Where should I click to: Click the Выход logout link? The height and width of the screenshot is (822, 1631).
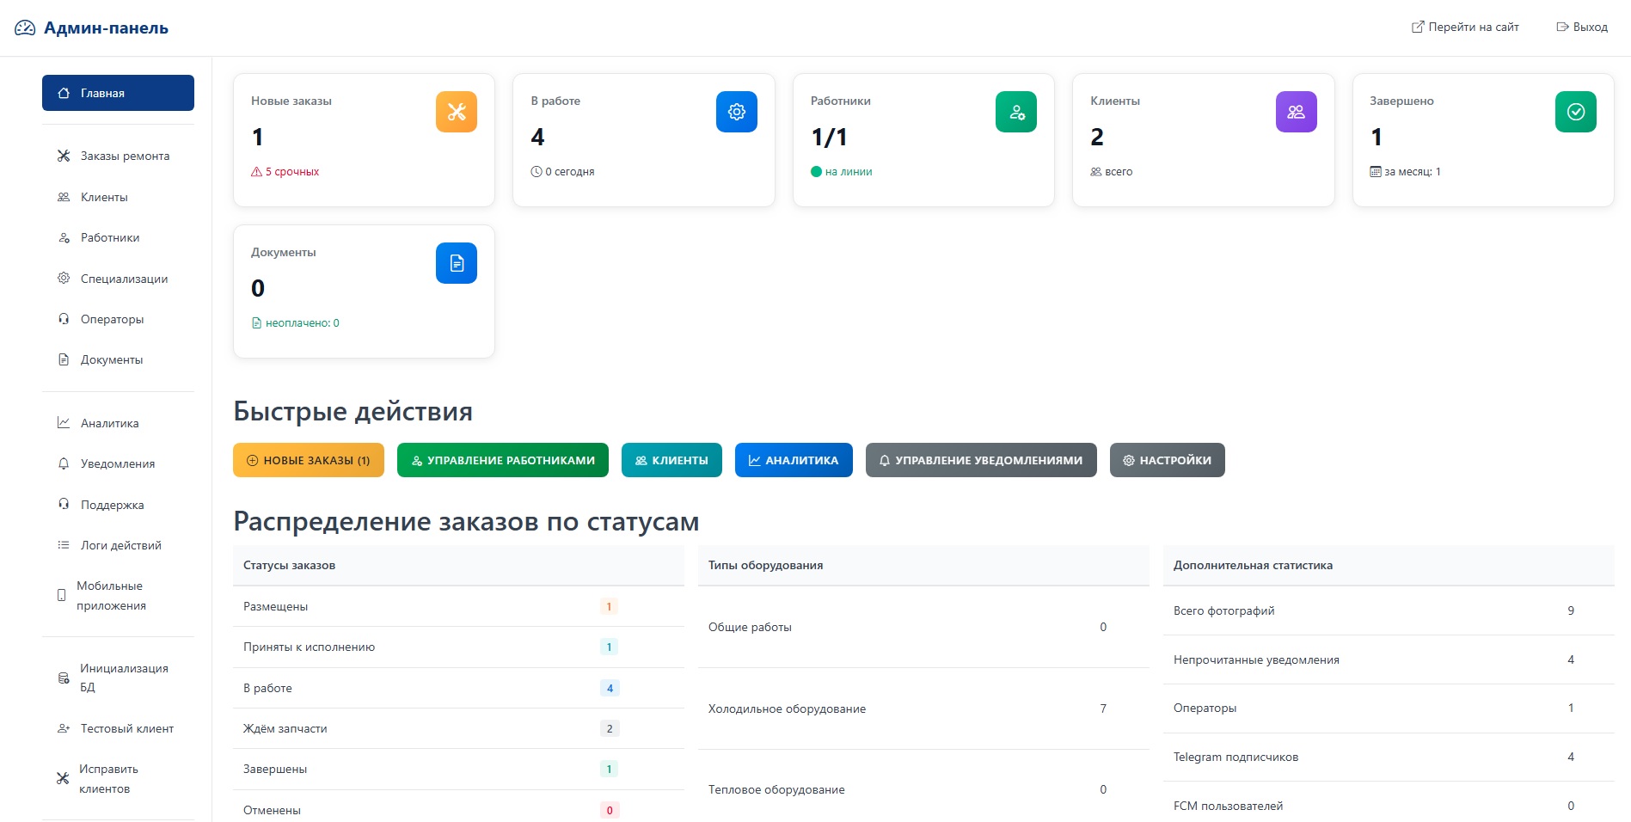click(1582, 27)
